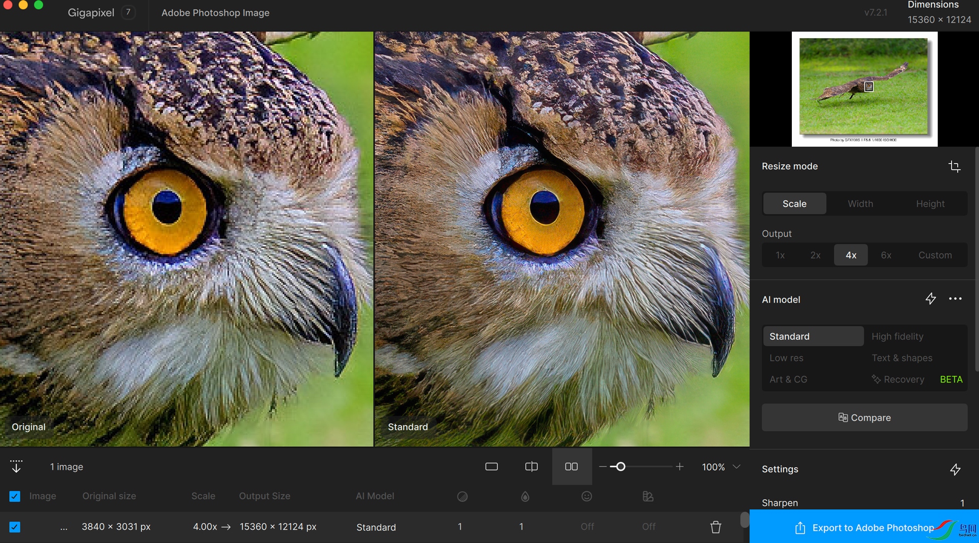Select the side-by-side comparison view
This screenshot has width=979, height=543.
click(x=571, y=467)
